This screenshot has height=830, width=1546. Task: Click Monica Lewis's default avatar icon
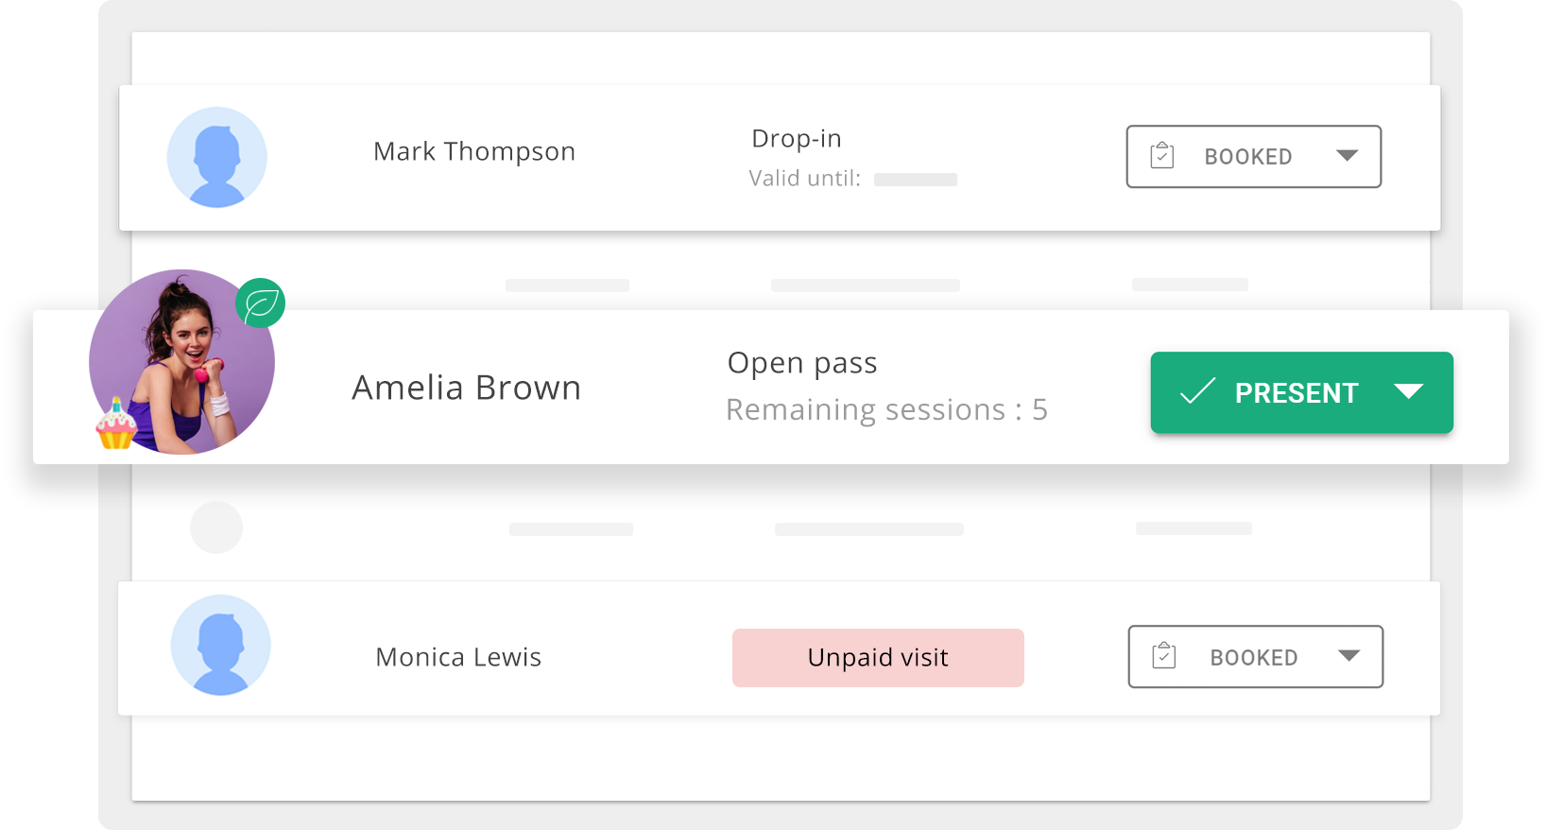point(220,645)
